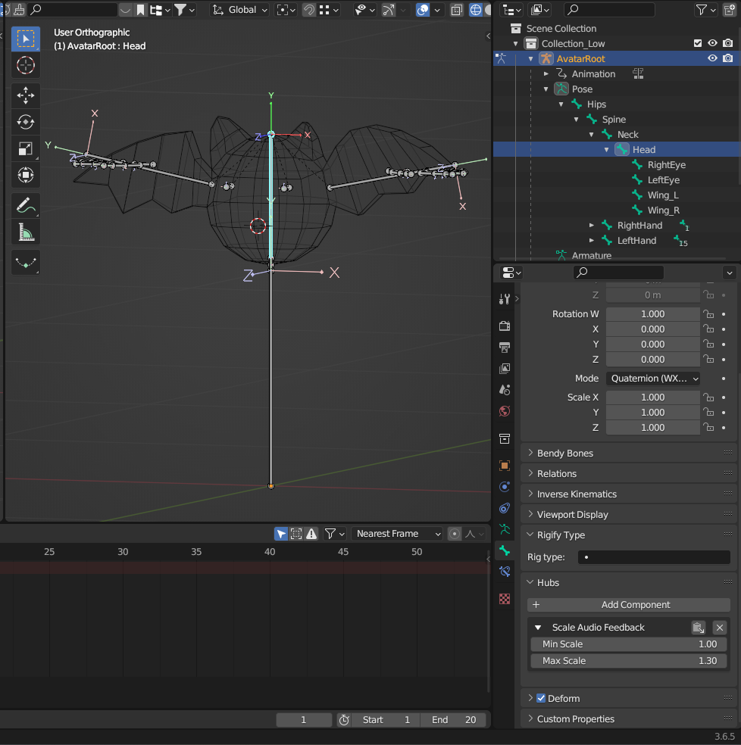Image resolution: width=741 pixels, height=745 pixels.
Task: Open the Bone Constraints properties tab
Action: click(505, 572)
